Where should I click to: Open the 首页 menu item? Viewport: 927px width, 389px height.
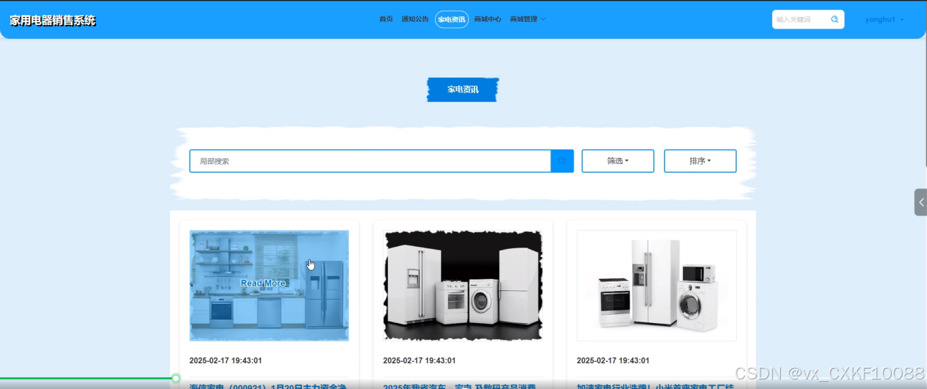(386, 20)
